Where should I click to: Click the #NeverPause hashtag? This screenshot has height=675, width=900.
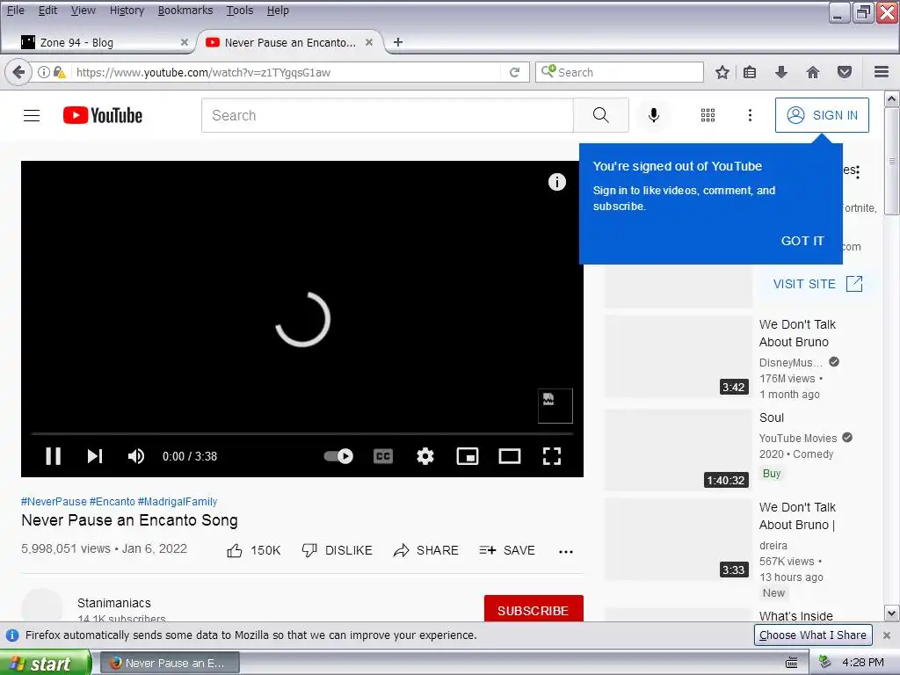click(54, 502)
